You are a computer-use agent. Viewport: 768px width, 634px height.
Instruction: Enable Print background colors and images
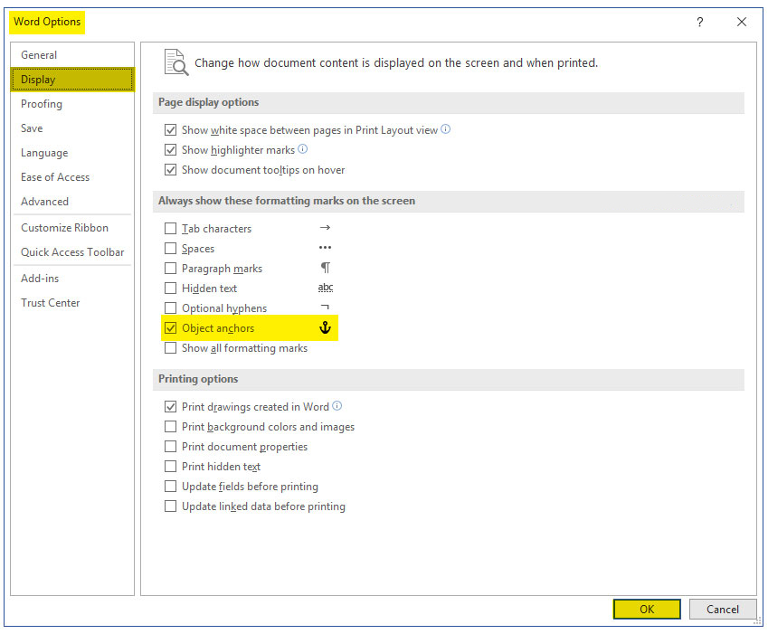click(x=170, y=427)
